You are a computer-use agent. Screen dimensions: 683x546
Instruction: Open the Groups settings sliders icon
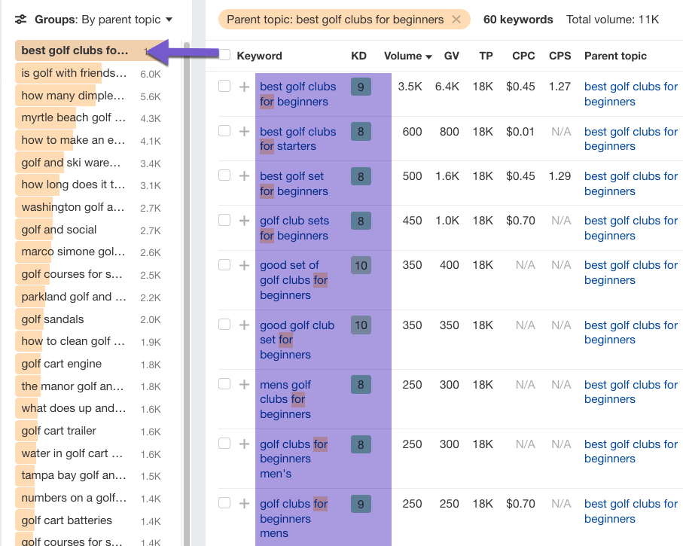[20, 20]
